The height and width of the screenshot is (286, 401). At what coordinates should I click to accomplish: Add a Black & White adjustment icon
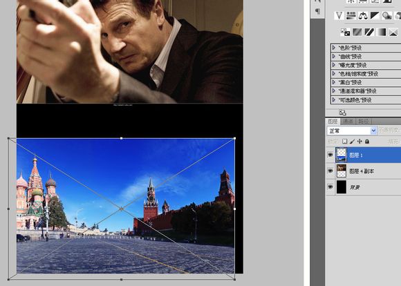(x=375, y=16)
